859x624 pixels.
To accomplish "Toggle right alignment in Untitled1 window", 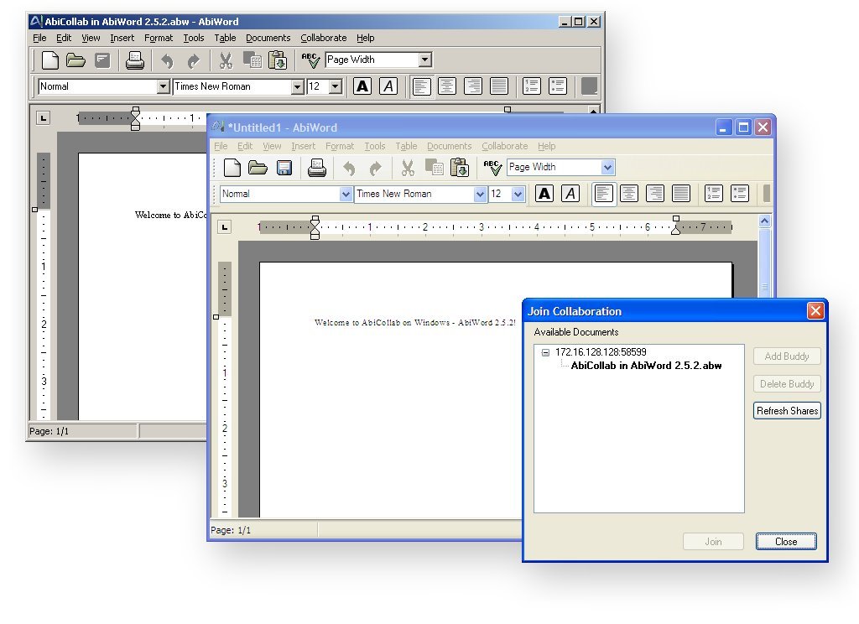I will click(x=654, y=194).
